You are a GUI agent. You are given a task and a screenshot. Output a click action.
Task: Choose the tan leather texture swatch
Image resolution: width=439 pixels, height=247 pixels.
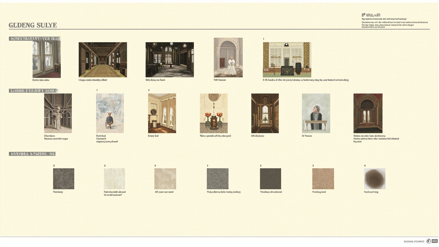(323, 179)
